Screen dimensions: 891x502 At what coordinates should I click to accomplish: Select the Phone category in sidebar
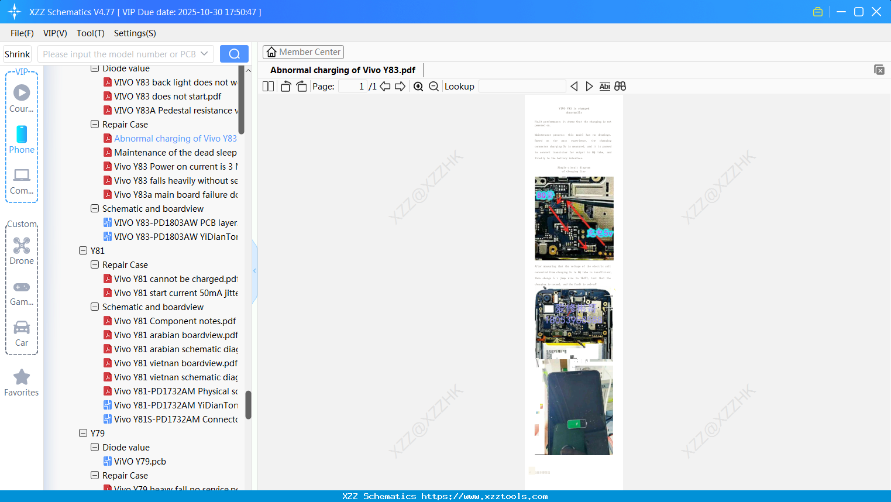[22, 140]
